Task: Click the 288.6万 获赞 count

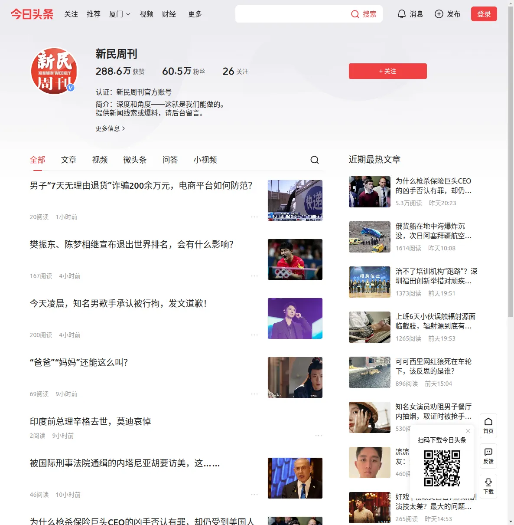Action: coord(120,71)
